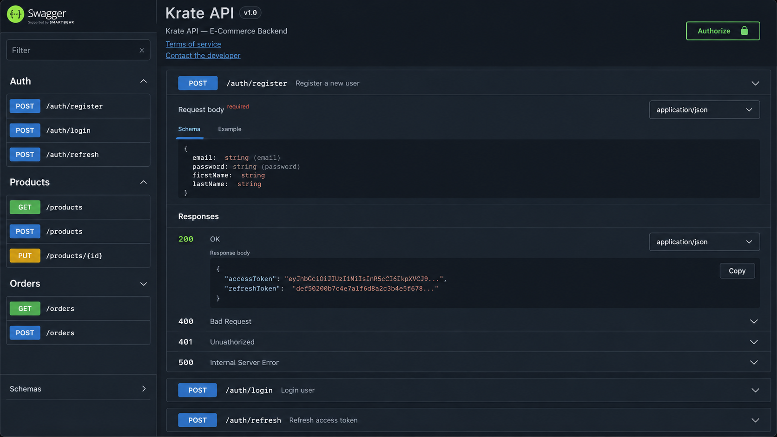The height and width of the screenshot is (437, 777).
Task: Select POST /auth/refresh in sidebar
Action: (78, 155)
